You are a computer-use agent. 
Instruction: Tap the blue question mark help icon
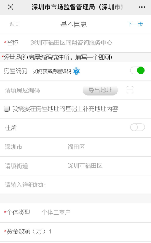pyautogui.click(x=76, y=71)
